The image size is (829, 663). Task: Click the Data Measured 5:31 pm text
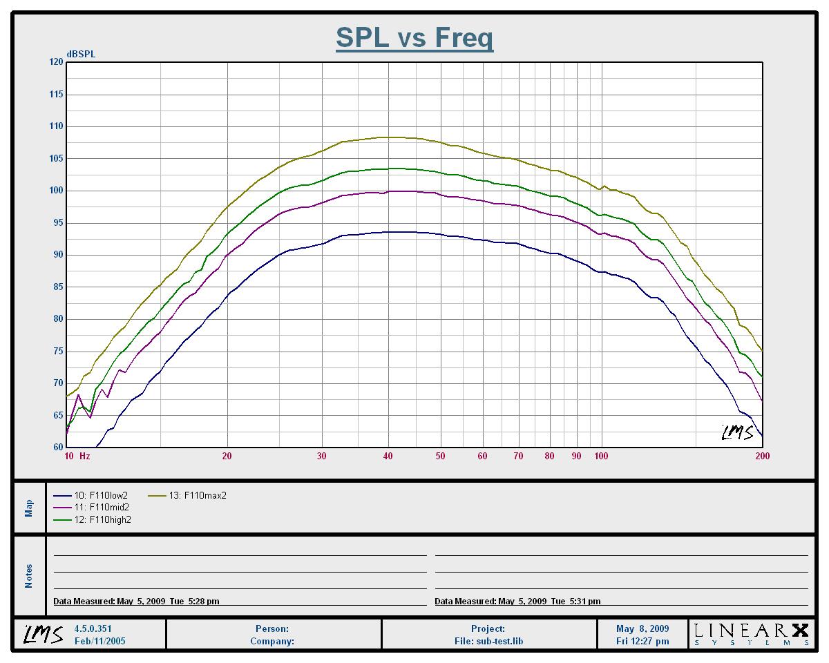point(517,602)
